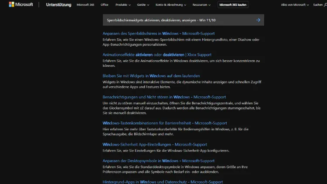Open Windows-Sicherheit App-Einstellungen result
327x184 pixels.
(x=155, y=144)
